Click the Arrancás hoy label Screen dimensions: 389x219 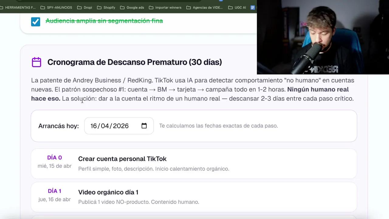[58, 126]
